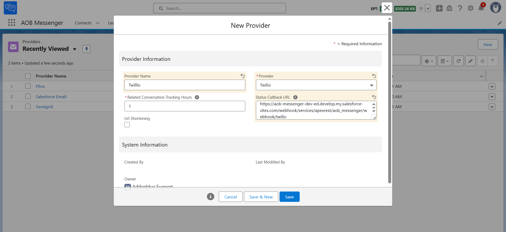
Task: Click the info icon beside Cancel
Action: coord(211,197)
